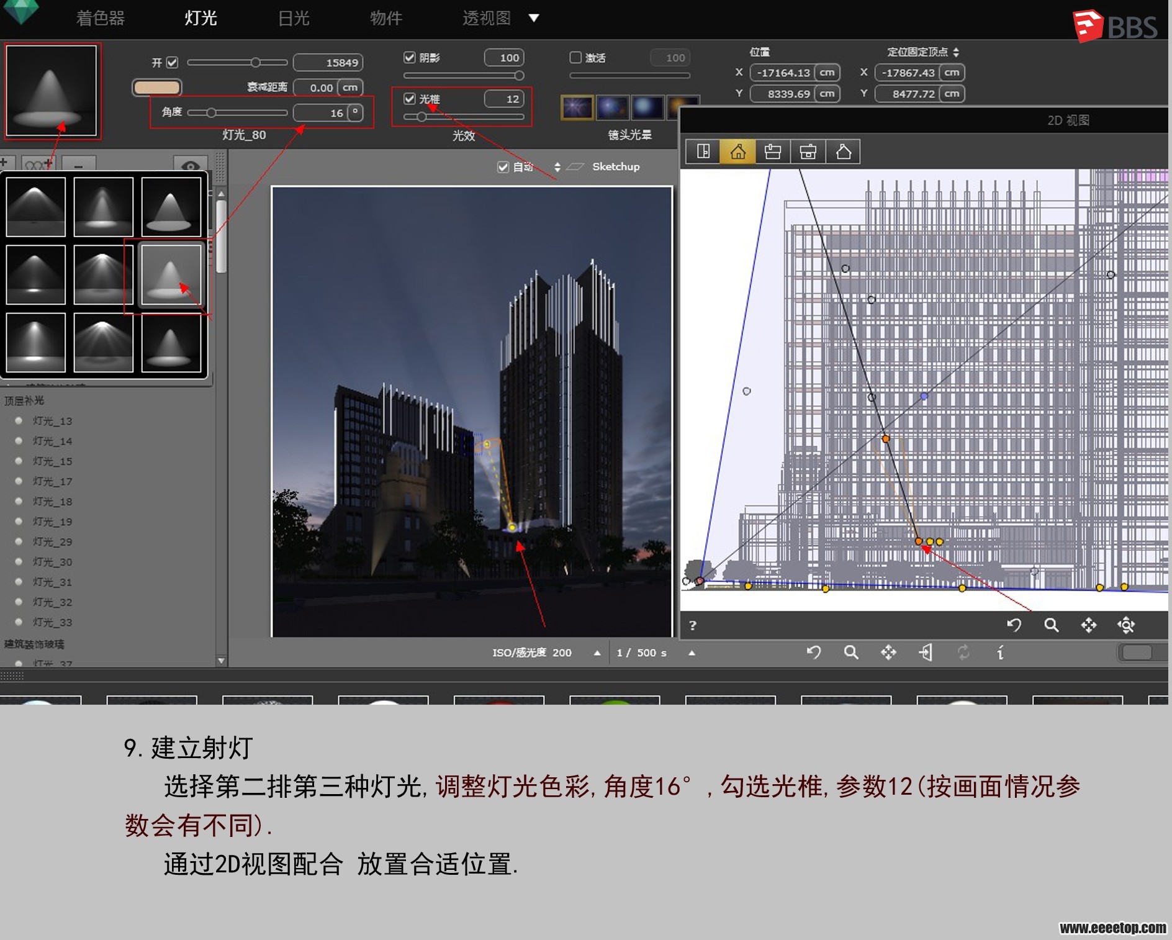This screenshot has height=940, width=1172.
Task: Click light list scrollbar down arrow
Action: click(221, 661)
